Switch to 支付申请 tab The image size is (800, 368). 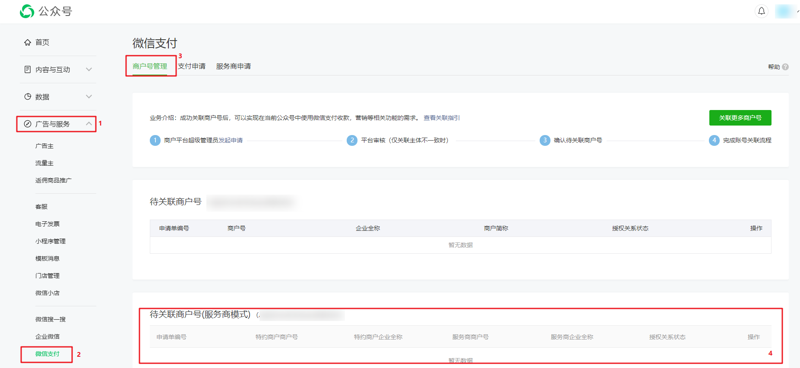point(192,66)
